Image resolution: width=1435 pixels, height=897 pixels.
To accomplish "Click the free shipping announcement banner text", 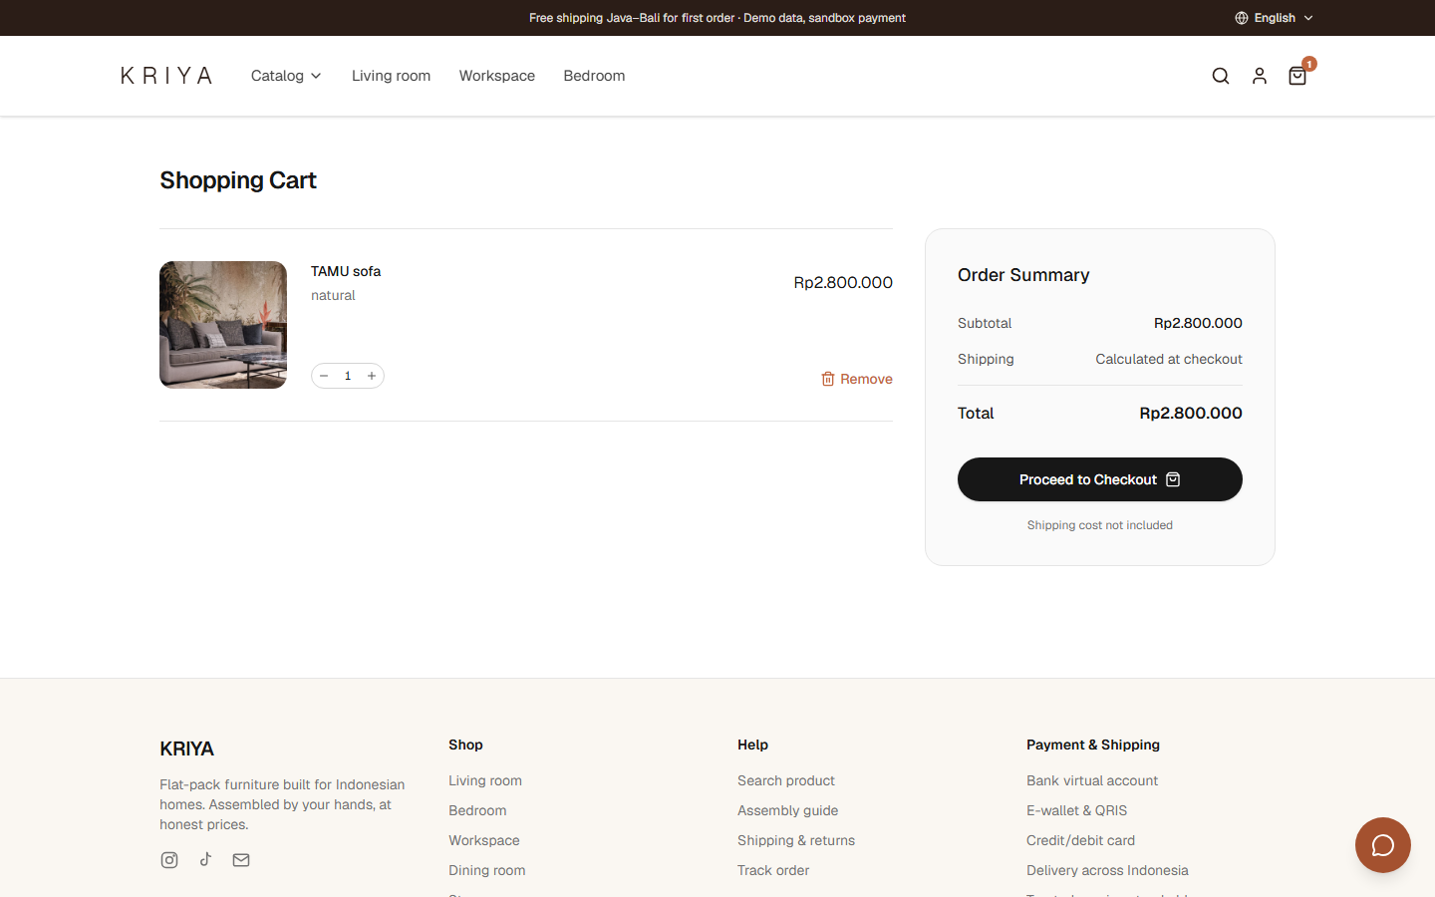I will tap(717, 18).
